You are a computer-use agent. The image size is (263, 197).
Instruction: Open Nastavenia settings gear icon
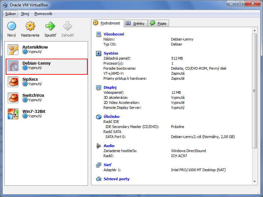click(x=30, y=26)
